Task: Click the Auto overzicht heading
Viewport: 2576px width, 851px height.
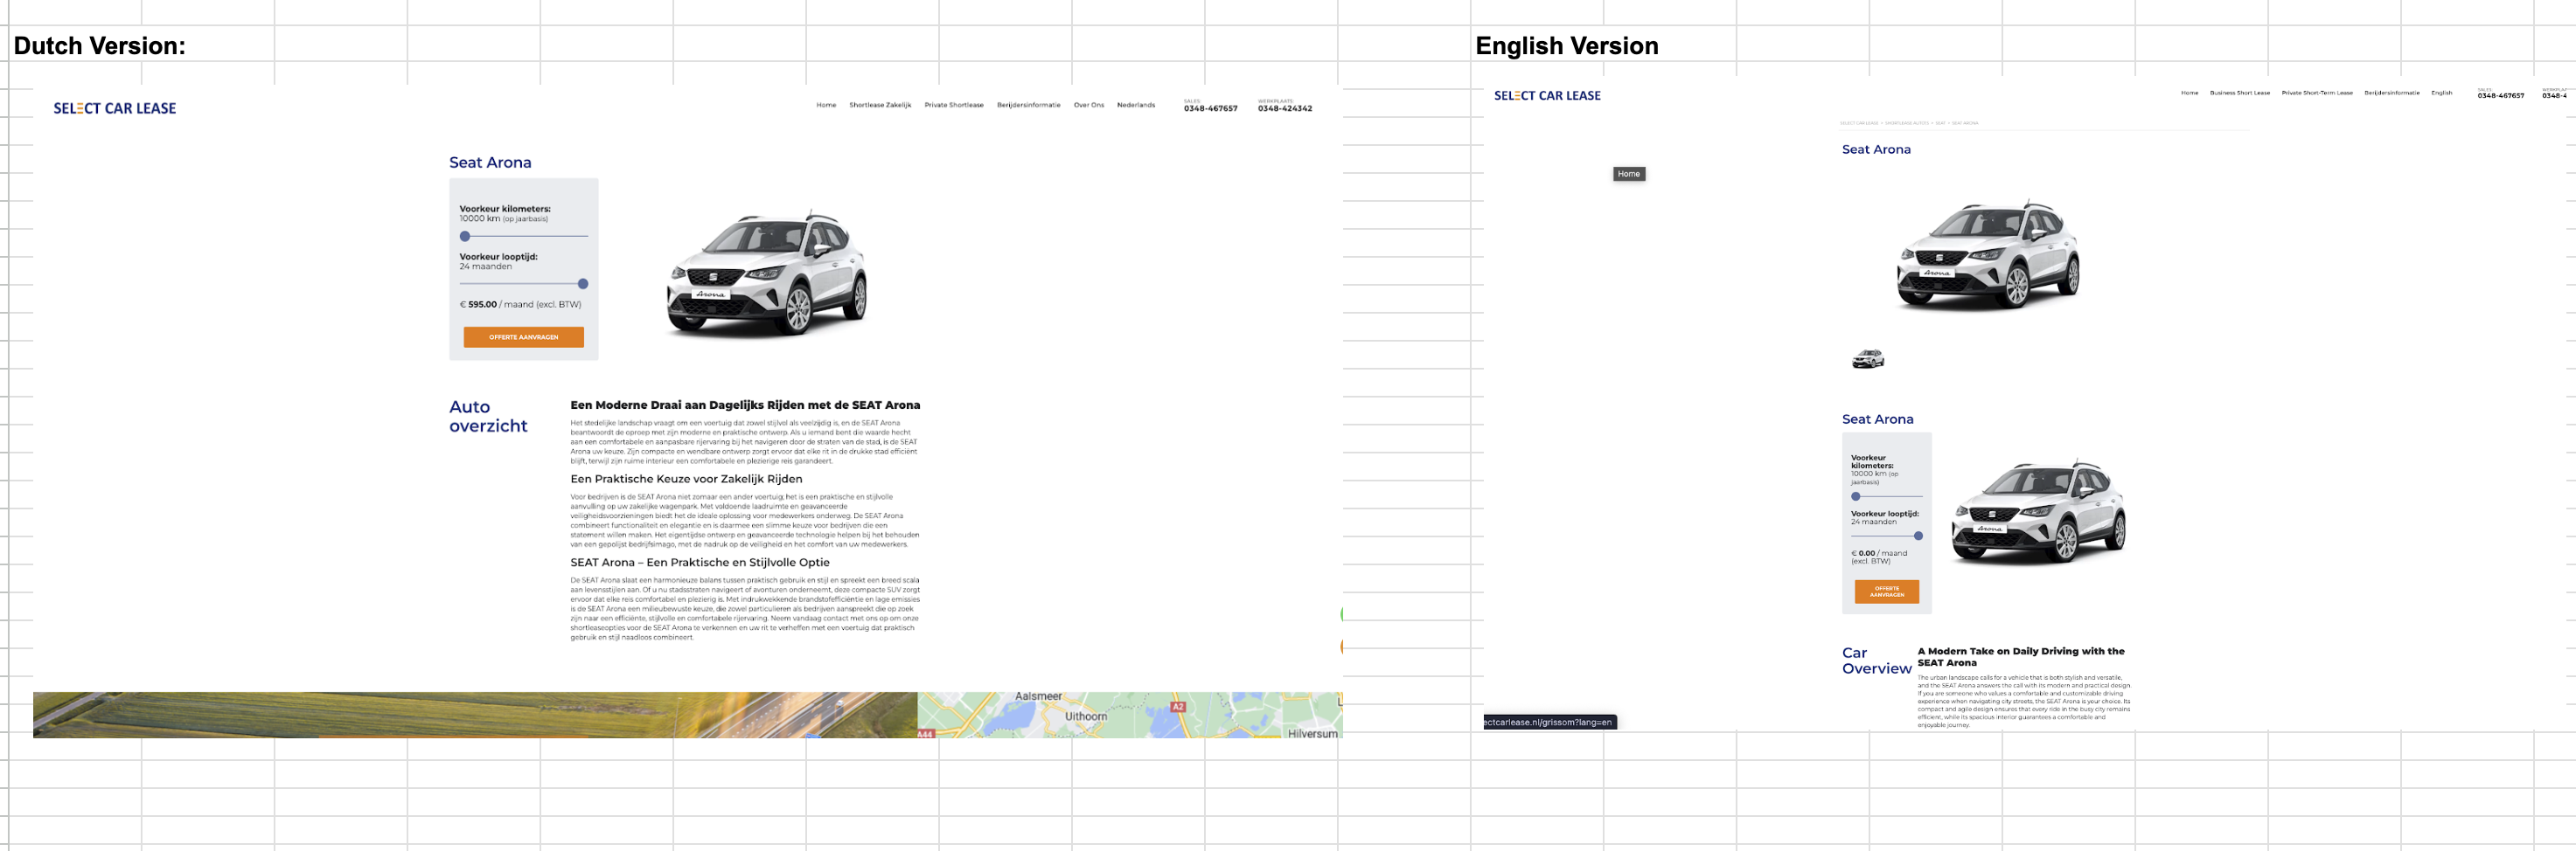Action: [x=488, y=417]
